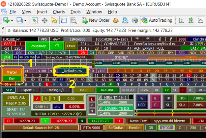Click the x1000 multiplier button
206x138 pixels.
pos(30,71)
